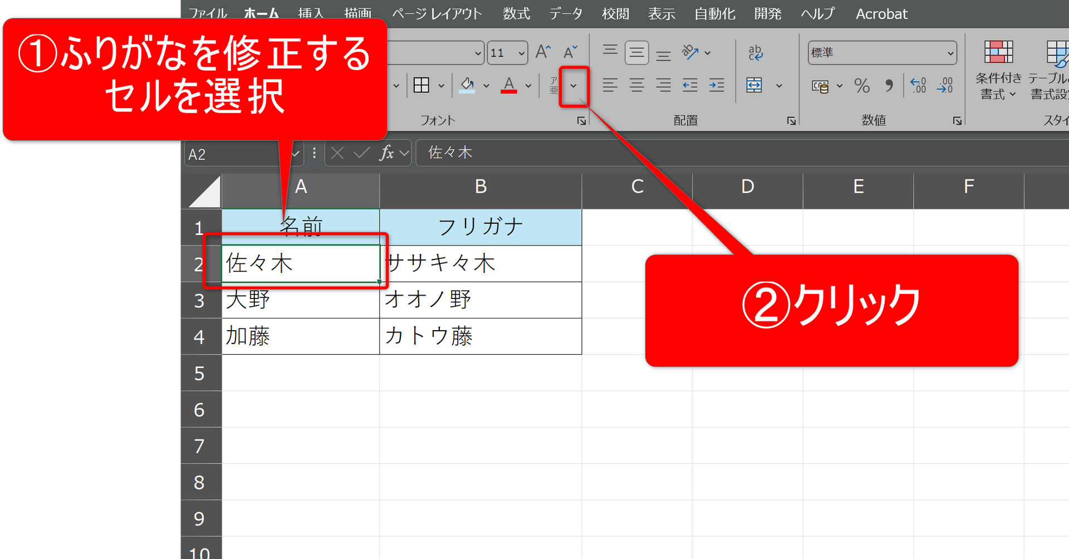Image resolution: width=1069 pixels, height=559 pixels.
Task: Open the font size dropdown showing 11
Action: coord(522,53)
